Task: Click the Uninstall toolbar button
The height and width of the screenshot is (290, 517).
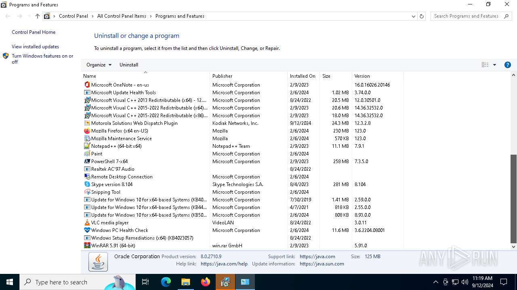Action: (129, 65)
